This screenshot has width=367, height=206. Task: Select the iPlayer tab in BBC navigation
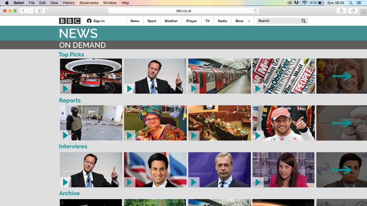[x=191, y=21]
